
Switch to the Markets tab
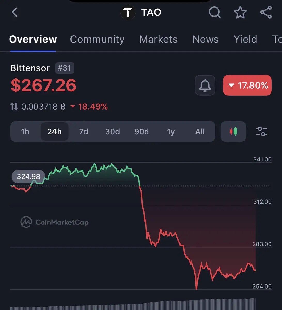click(158, 39)
